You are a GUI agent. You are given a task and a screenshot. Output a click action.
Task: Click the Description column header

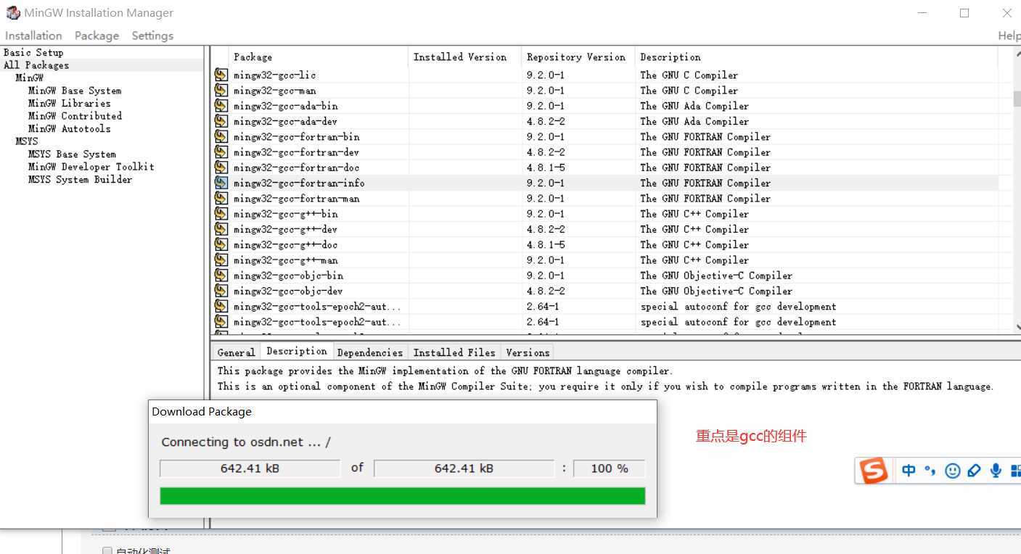(816, 57)
